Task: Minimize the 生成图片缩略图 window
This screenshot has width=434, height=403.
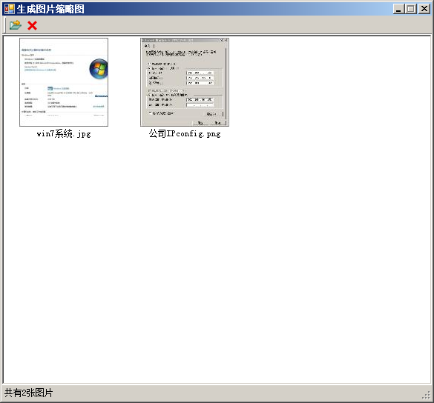Action: [398, 9]
